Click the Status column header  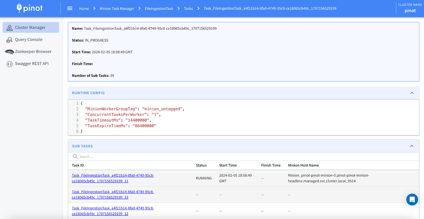tap(201, 165)
